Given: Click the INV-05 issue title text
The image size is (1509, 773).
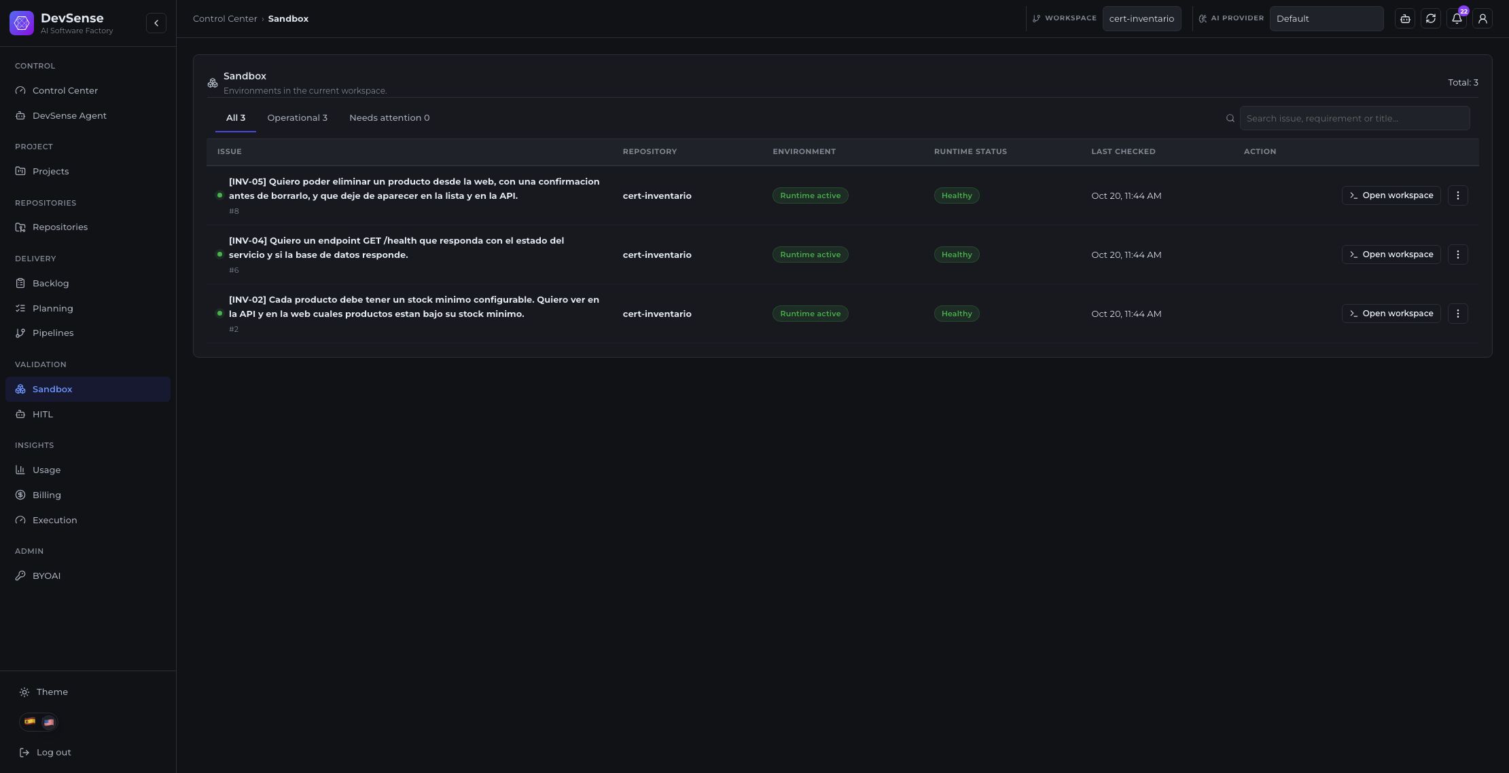Looking at the screenshot, I should coord(414,189).
